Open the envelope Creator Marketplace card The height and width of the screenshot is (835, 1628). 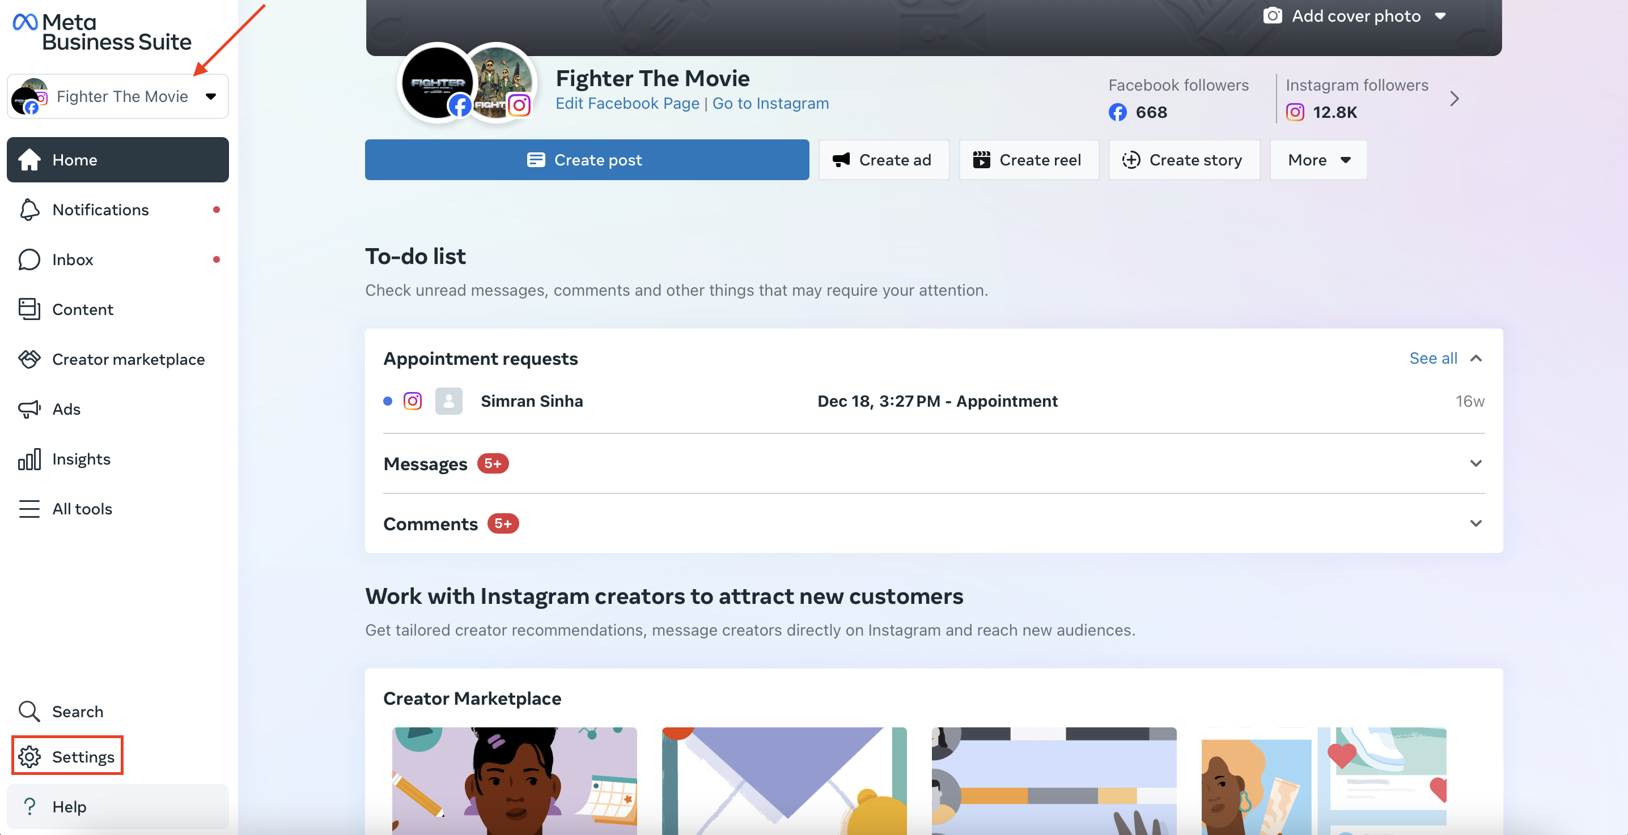[783, 781]
